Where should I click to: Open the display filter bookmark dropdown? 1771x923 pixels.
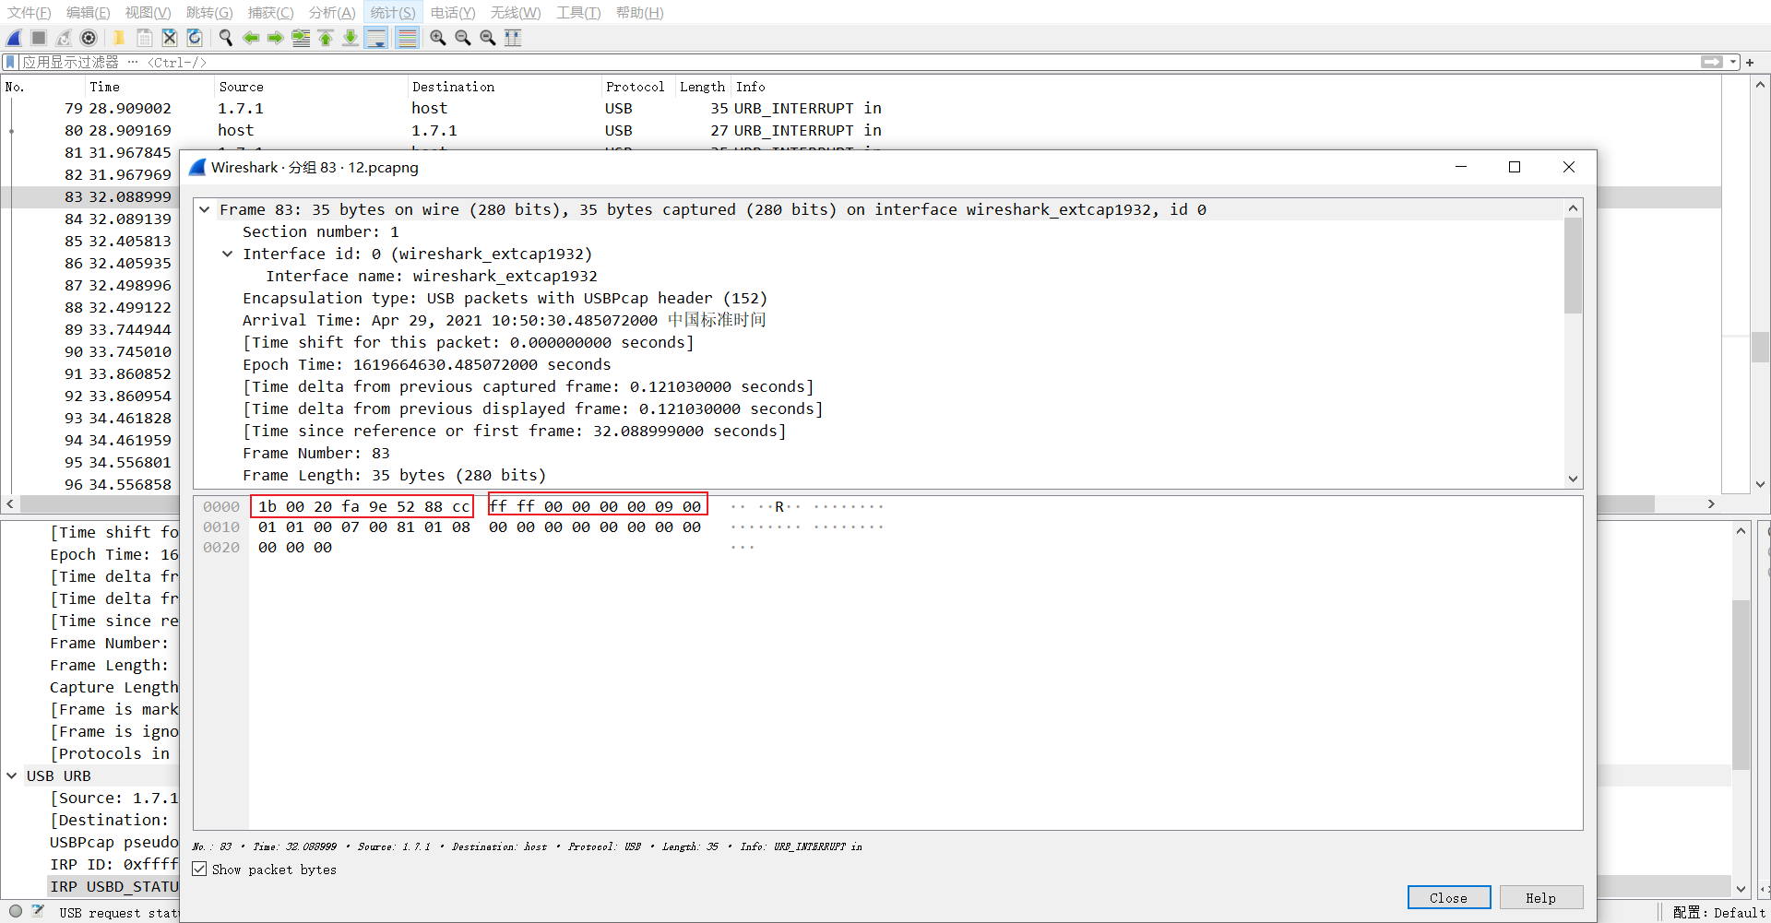click(9, 62)
